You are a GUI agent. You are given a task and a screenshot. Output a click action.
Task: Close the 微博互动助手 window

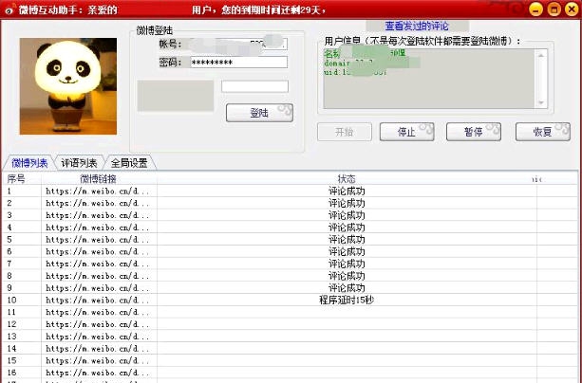point(572,9)
